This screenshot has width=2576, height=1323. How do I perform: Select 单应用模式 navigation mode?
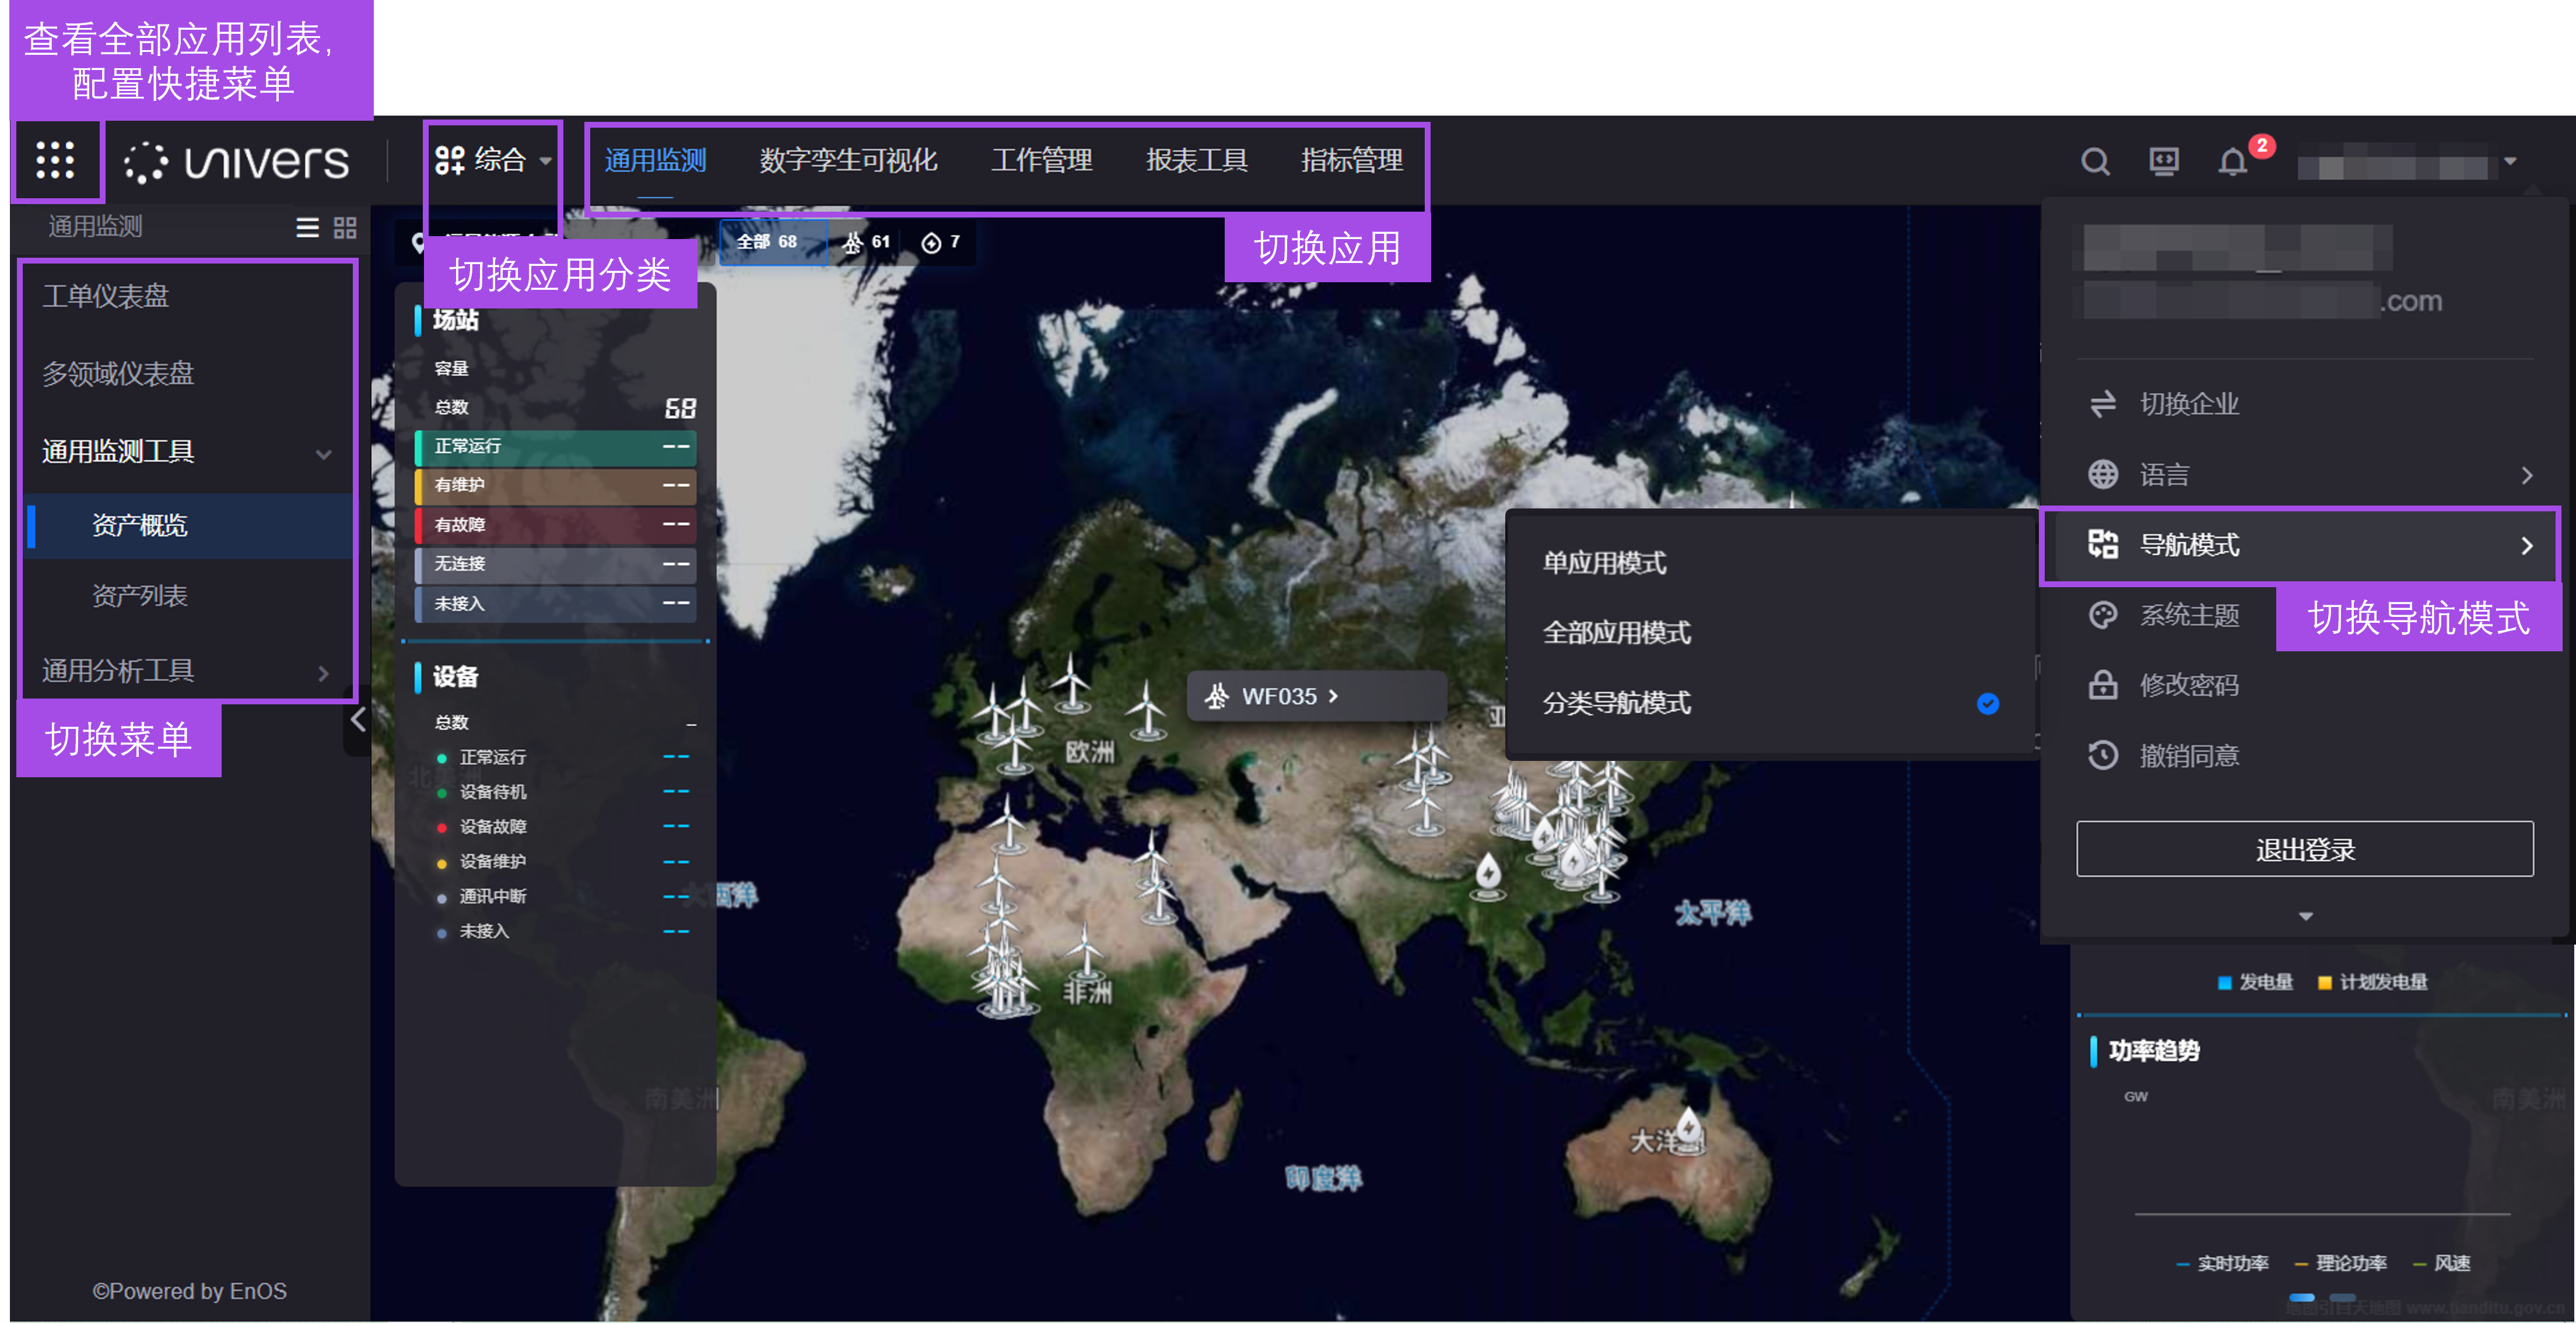[1604, 562]
